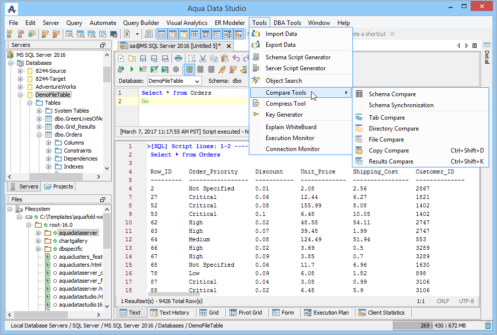Click Import Data in Tools menu
This screenshot has width=497, height=335.
pyautogui.click(x=281, y=34)
